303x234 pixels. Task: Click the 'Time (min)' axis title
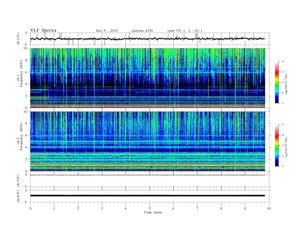click(153, 212)
